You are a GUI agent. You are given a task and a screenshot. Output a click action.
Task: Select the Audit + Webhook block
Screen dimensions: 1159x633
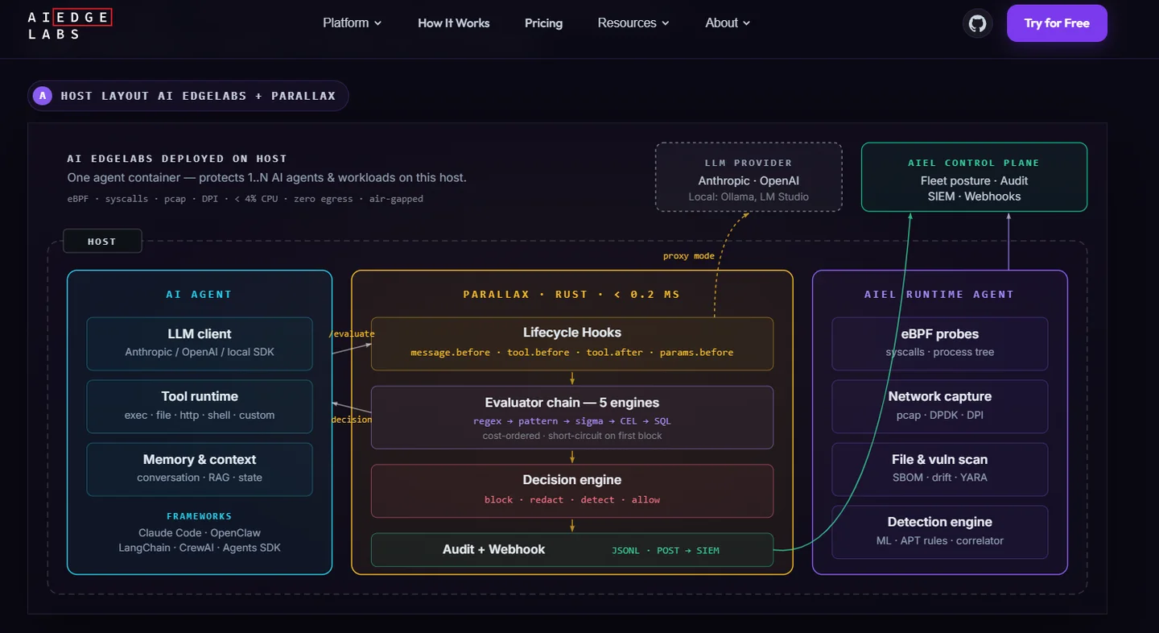pos(572,550)
